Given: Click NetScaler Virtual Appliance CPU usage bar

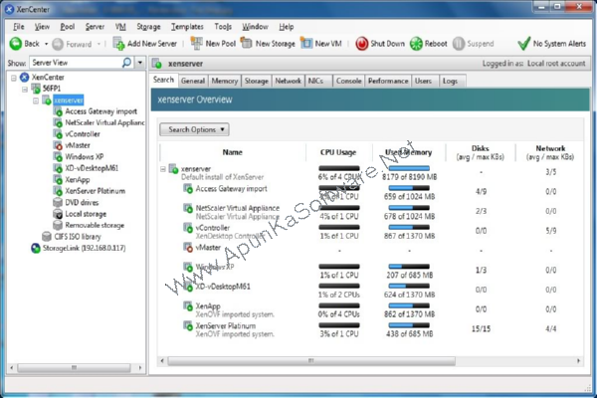Looking at the screenshot, I should (x=339, y=208).
